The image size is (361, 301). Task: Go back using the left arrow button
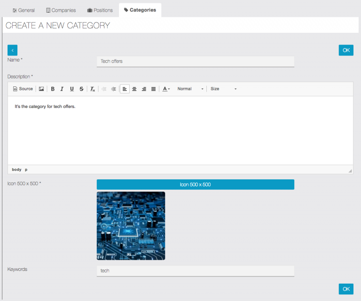[x=13, y=50]
